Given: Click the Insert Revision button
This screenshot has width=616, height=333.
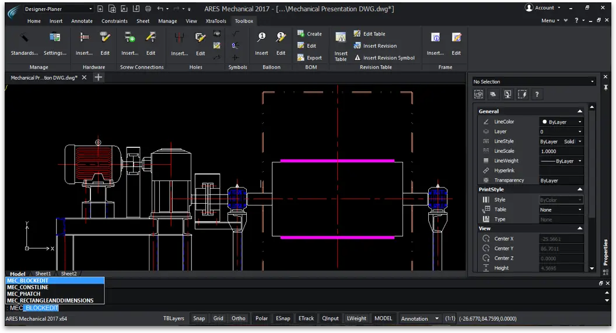Looking at the screenshot, I should pos(375,46).
